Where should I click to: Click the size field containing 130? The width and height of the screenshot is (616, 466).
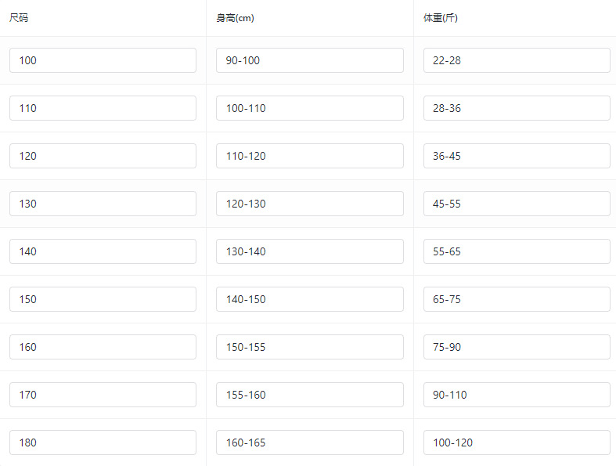click(103, 204)
